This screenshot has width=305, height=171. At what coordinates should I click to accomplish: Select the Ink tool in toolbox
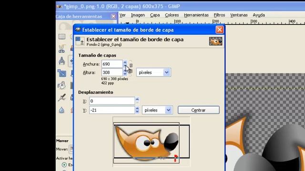coord(61,97)
